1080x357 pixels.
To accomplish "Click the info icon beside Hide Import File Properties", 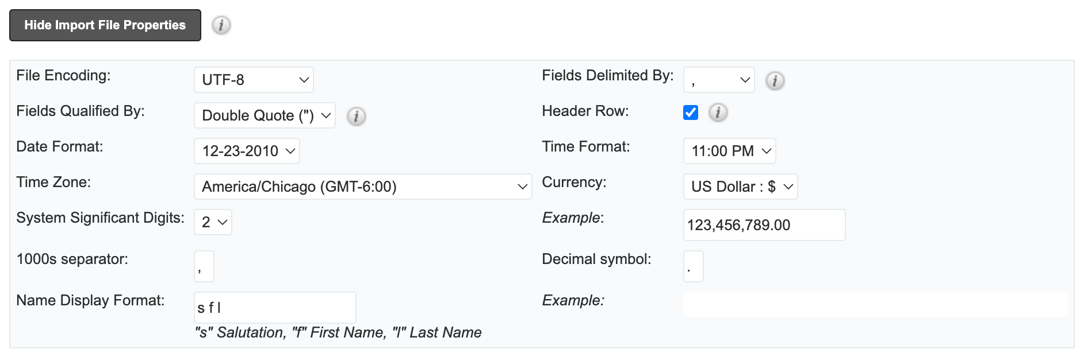I will [221, 25].
